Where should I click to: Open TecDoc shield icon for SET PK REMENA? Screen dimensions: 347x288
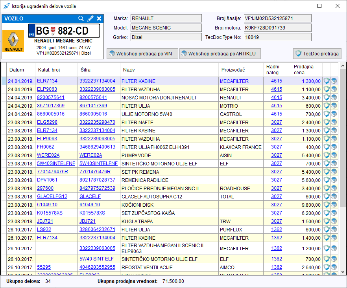327,172
